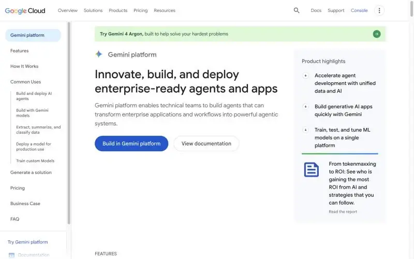The width and height of the screenshot is (414, 259).
Task: Open the Support link
Action: tap(336, 10)
